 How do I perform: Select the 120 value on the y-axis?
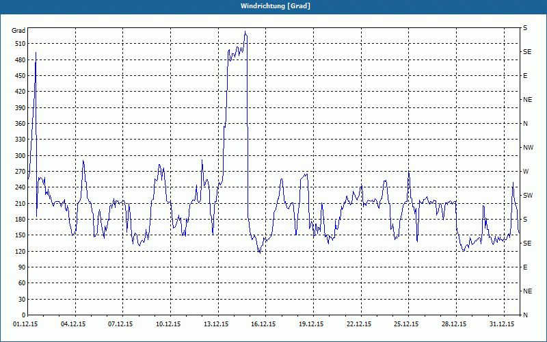coord(19,251)
